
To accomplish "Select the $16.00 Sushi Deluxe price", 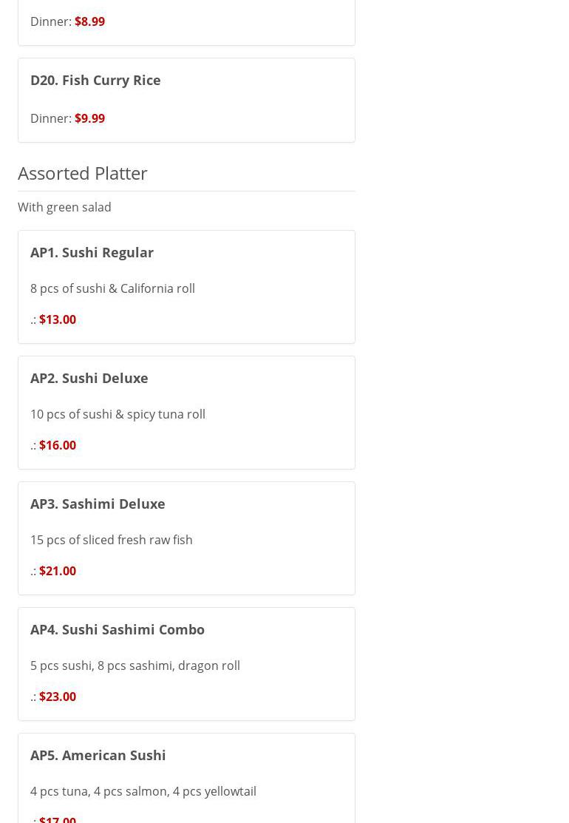I will coord(57,445).
